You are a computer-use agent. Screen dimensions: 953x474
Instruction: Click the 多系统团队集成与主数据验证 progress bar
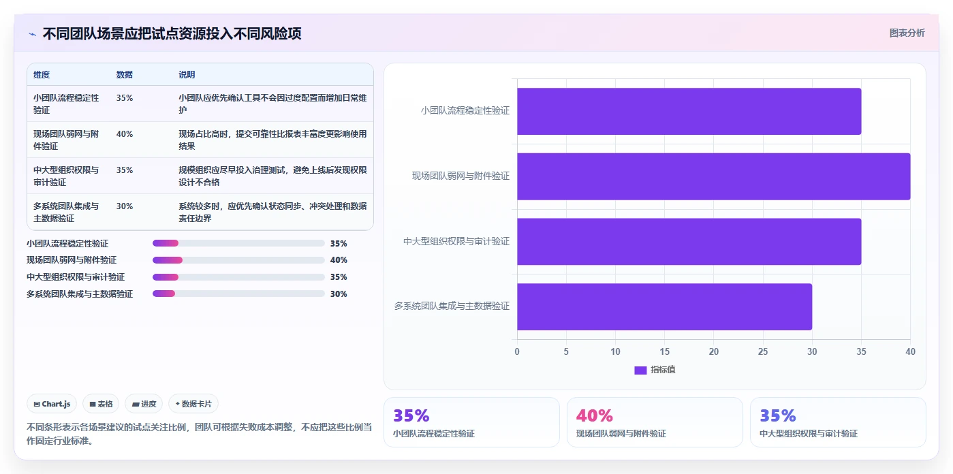(x=238, y=294)
